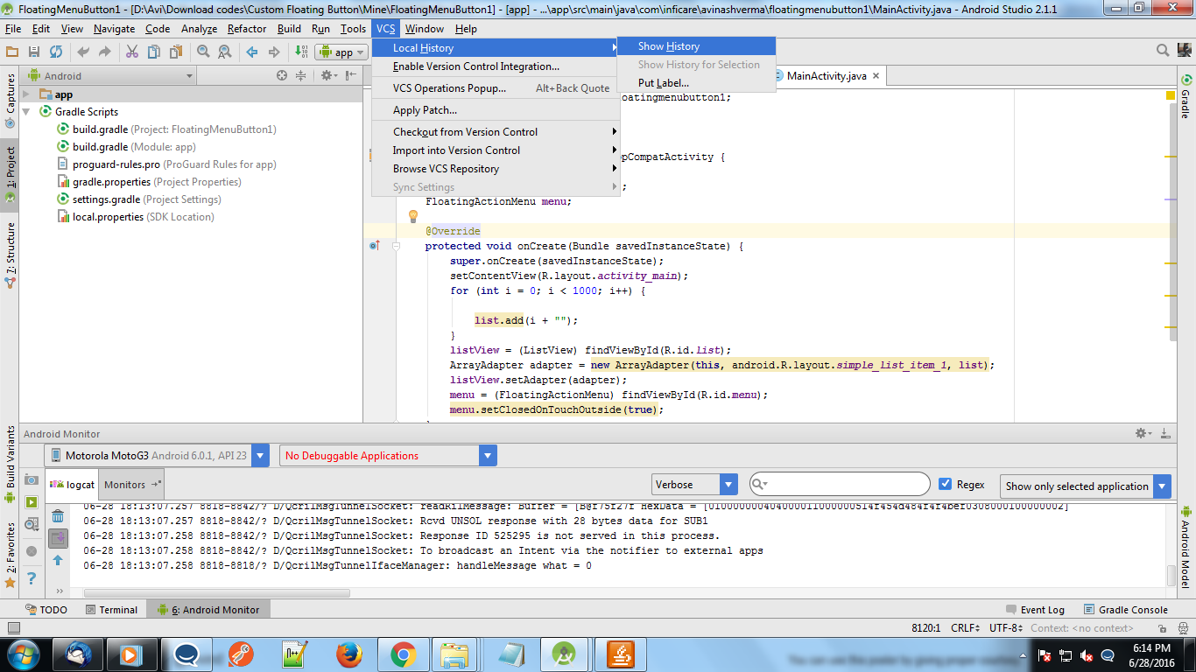
Task: Click the Make Project build icon
Action: 300,52
